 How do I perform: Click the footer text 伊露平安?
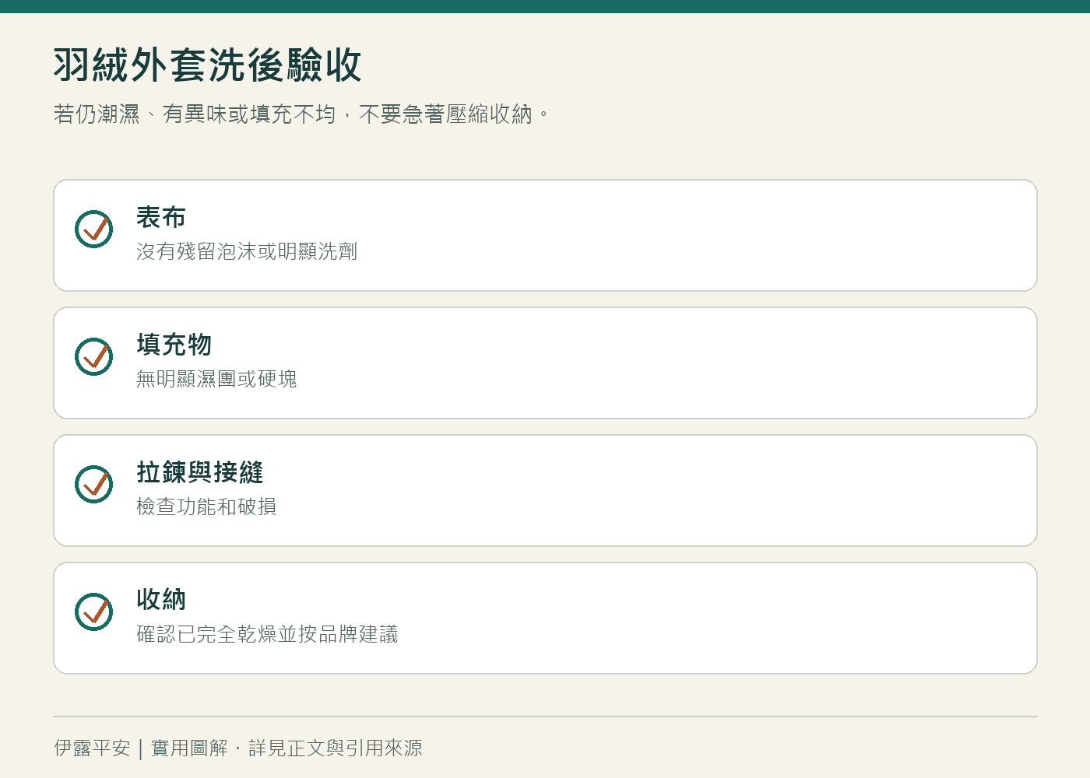tap(92, 748)
